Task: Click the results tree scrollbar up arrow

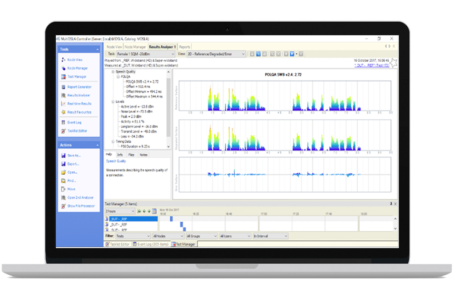Action: tap(168, 72)
